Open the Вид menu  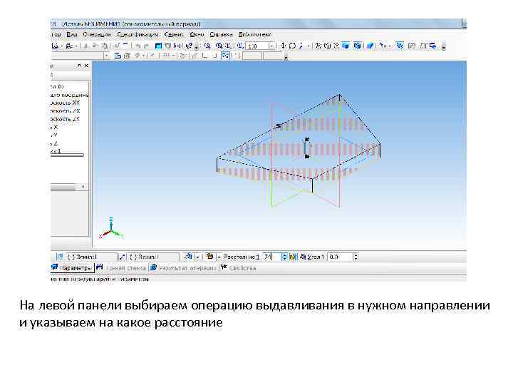[x=72, y=34]
